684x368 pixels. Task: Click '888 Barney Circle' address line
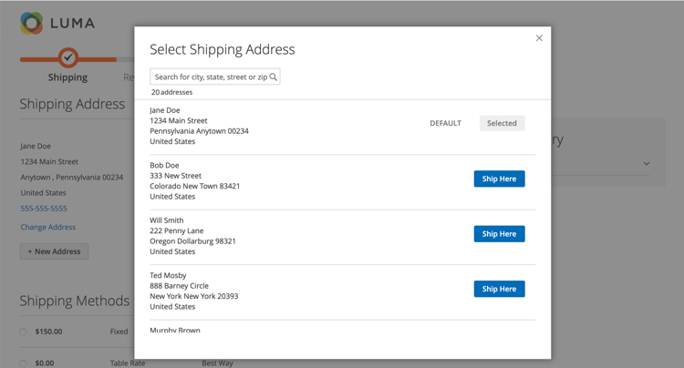point(180,286)
